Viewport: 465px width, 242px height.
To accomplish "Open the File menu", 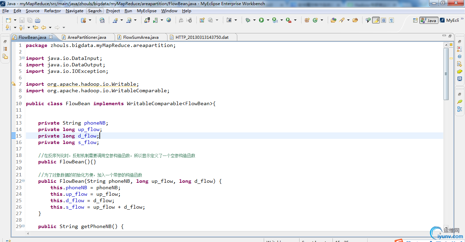I will [5, 11].
